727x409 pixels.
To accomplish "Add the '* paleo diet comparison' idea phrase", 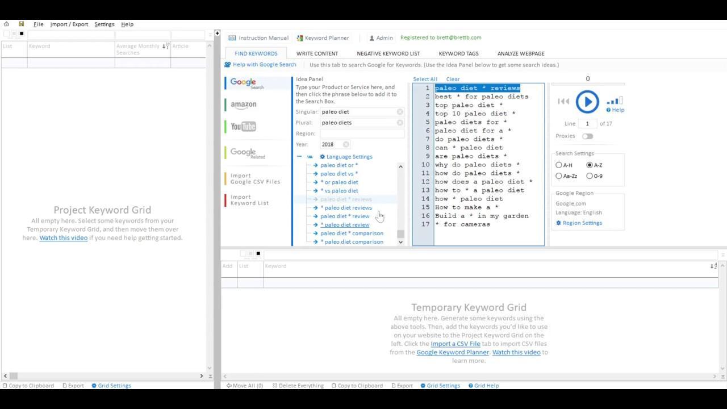I will click(352, 242).
